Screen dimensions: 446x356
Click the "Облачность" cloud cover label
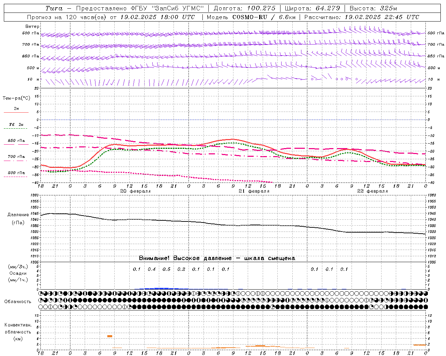18,301
